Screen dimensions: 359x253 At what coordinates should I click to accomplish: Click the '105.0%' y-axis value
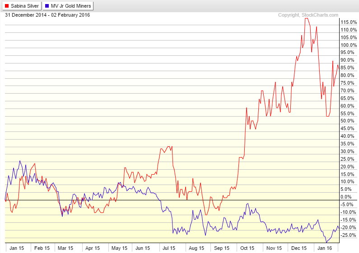[x=349, y=37]
